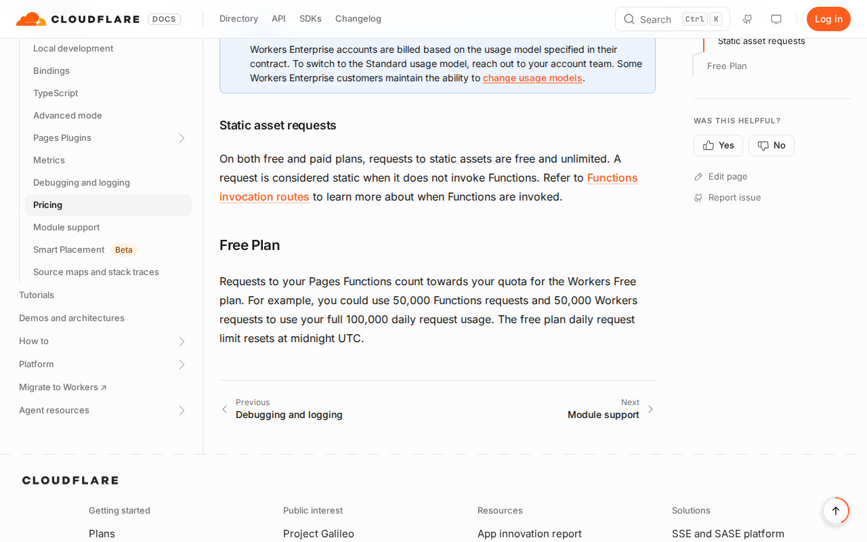Jump to Static asset requests in contents
Image resolution: width=867 pixels, height=542 pixels.
[x=761, y=41]
